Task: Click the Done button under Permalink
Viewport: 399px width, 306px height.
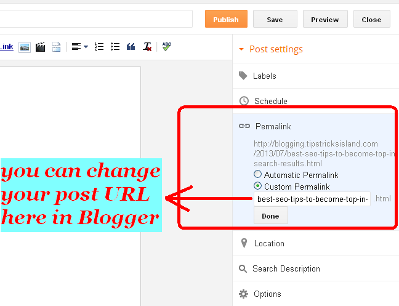Action: tap(270, 215)
